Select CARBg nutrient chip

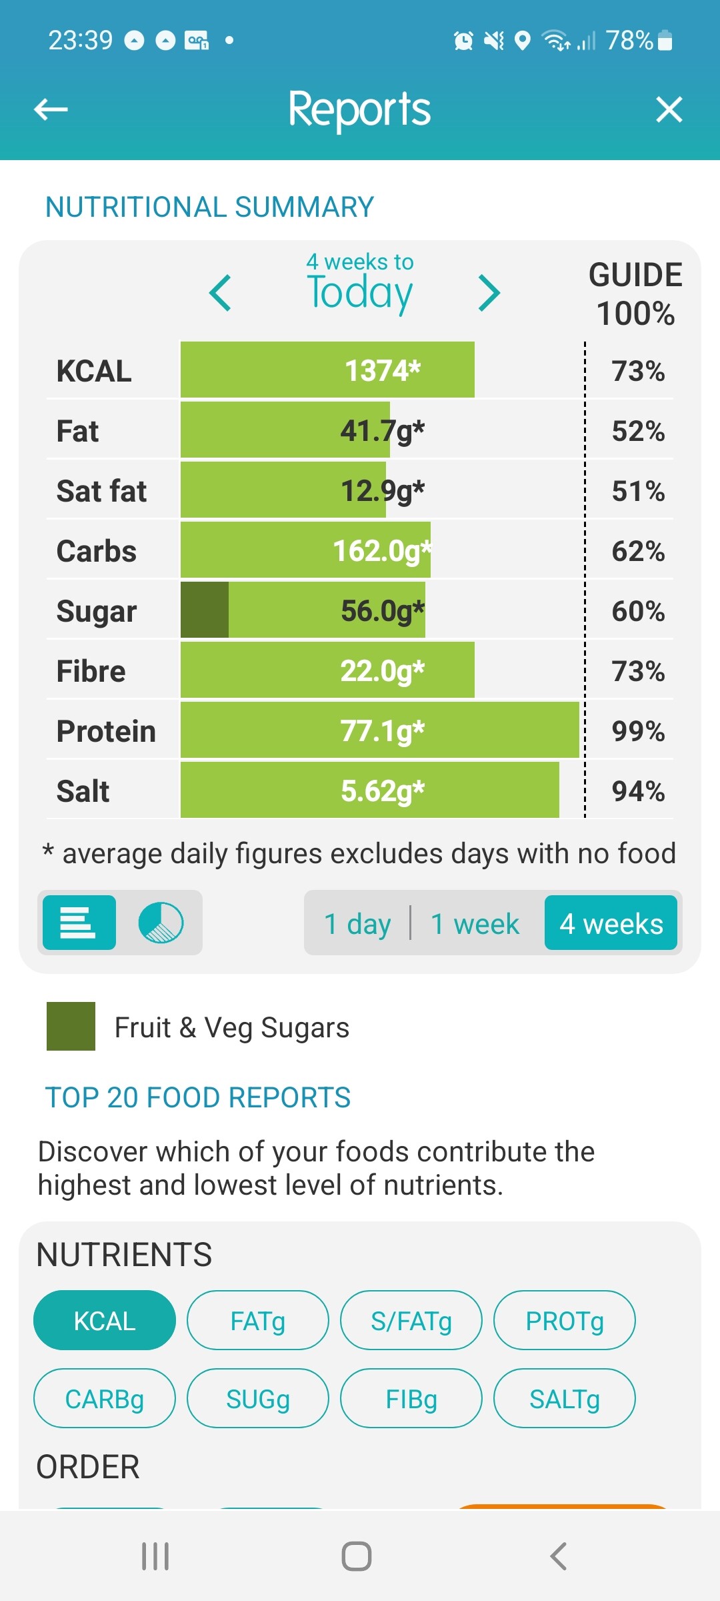105,1399
